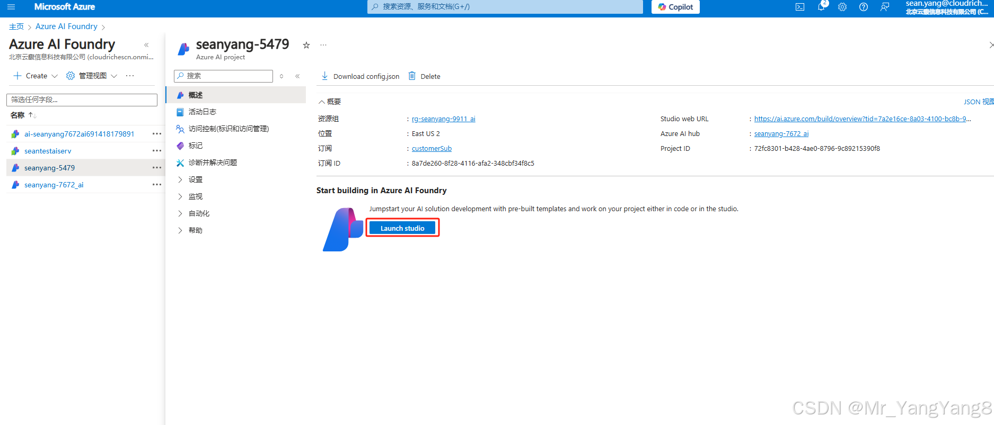Open Azure AI hub seanyang-7672_ai link

coord(781,134)
